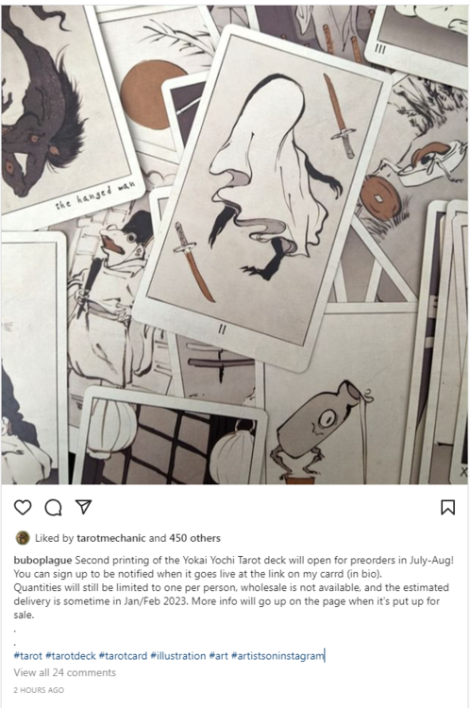View the 450 others who liked
The image size is (470, 708).
point(194,538)
